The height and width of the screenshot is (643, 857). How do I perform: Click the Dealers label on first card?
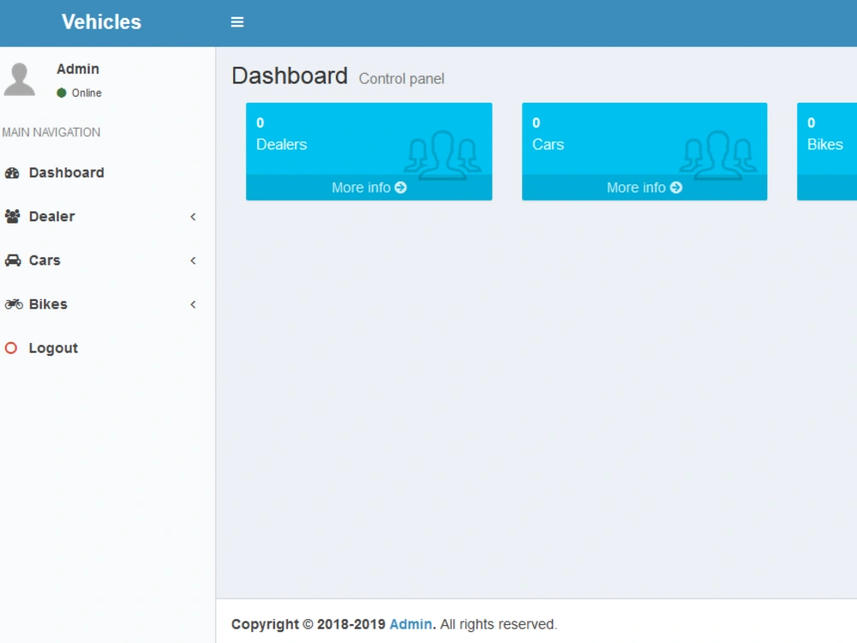tap(281, 144)
